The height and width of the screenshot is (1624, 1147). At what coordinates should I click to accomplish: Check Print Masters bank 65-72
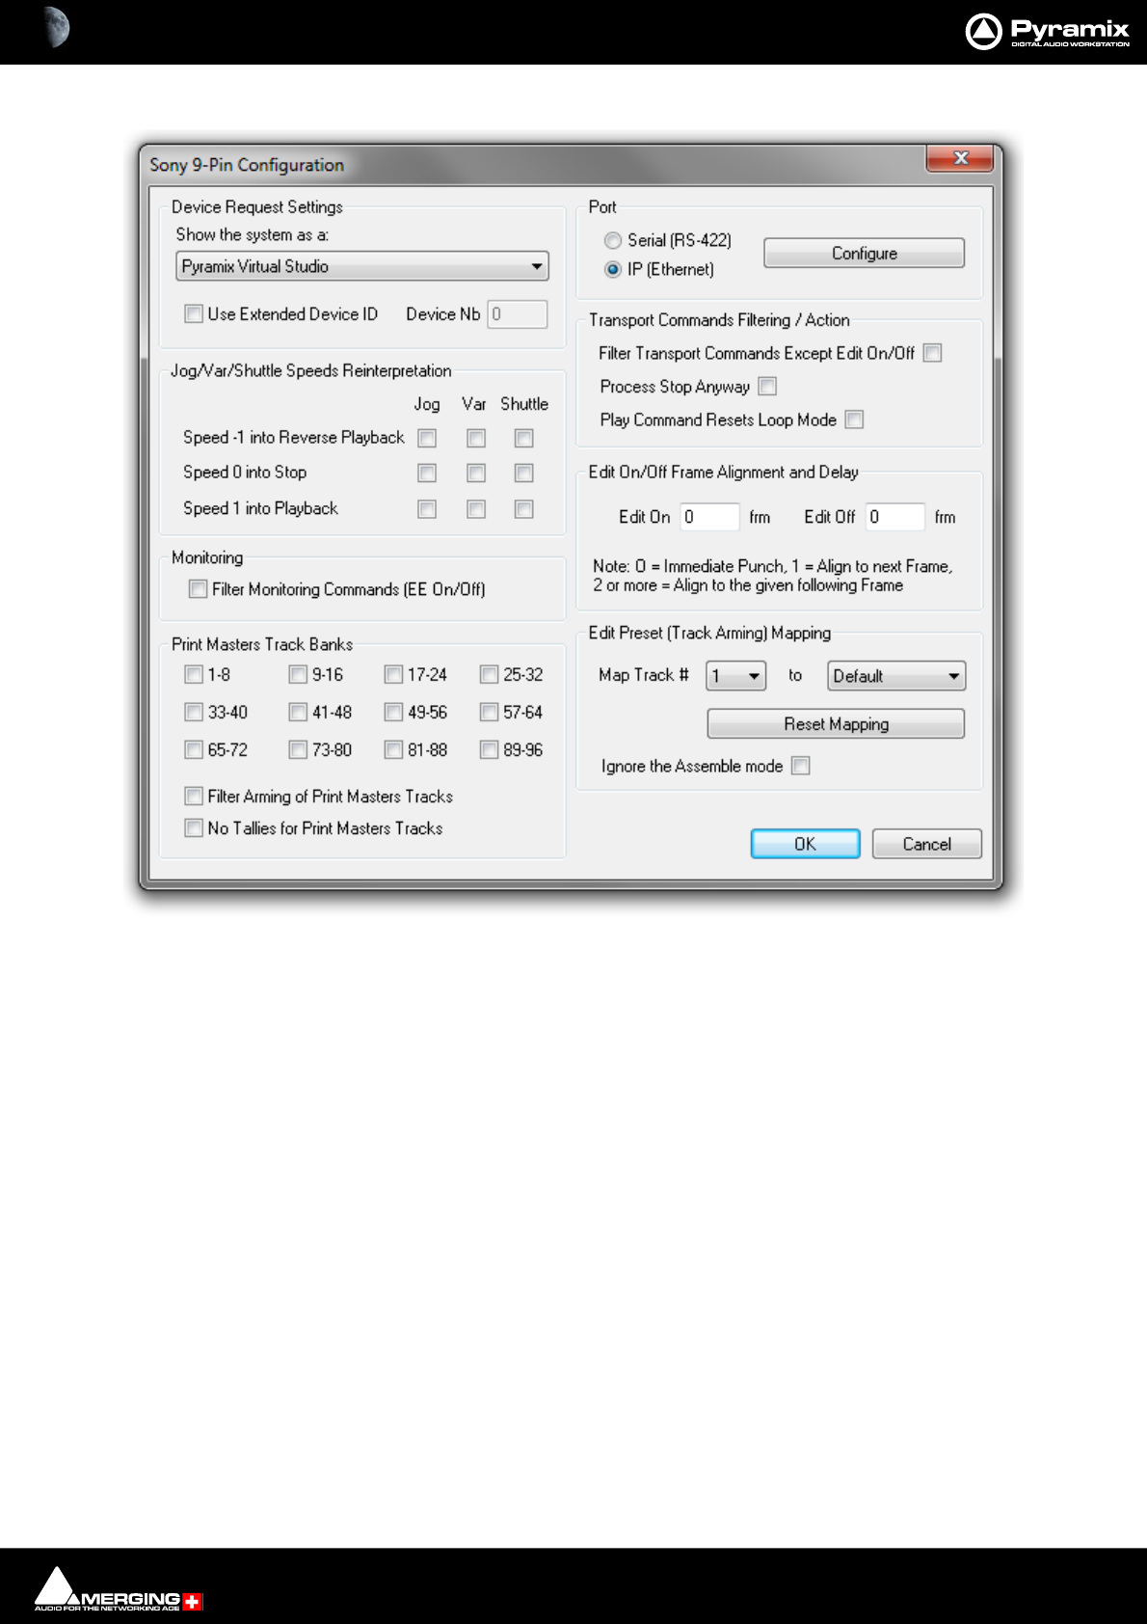point(194,749)
